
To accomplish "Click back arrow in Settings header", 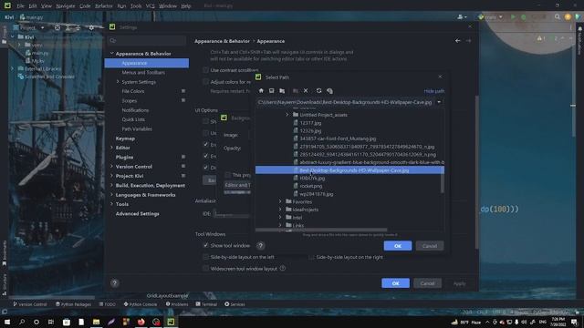I will [458, 40].
